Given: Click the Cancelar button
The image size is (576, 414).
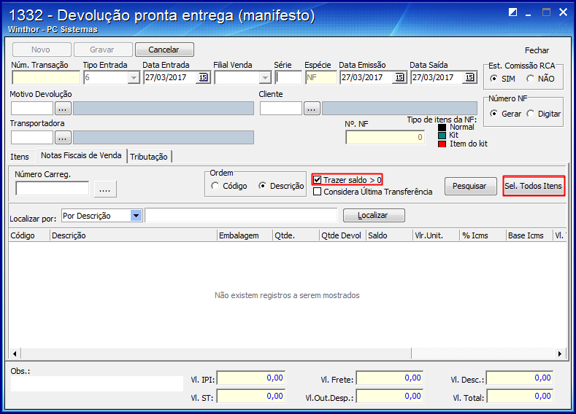Looking at the screenshot, I should (x=164, y=50).
